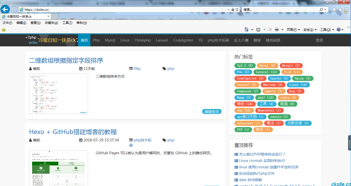Expand the search provider dropdown arrow
The width and height of the screenshot is (351, 186).
325,9
